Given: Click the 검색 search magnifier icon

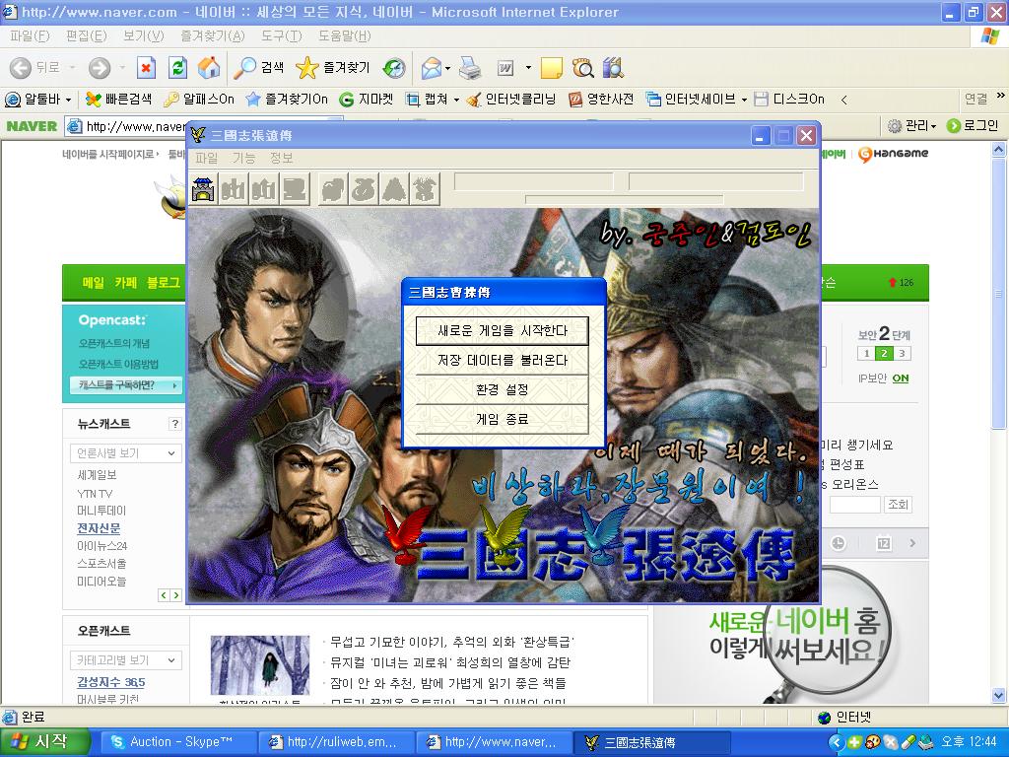Looking at the screenshot, I should pyautogui.click(x=243, y=68).
